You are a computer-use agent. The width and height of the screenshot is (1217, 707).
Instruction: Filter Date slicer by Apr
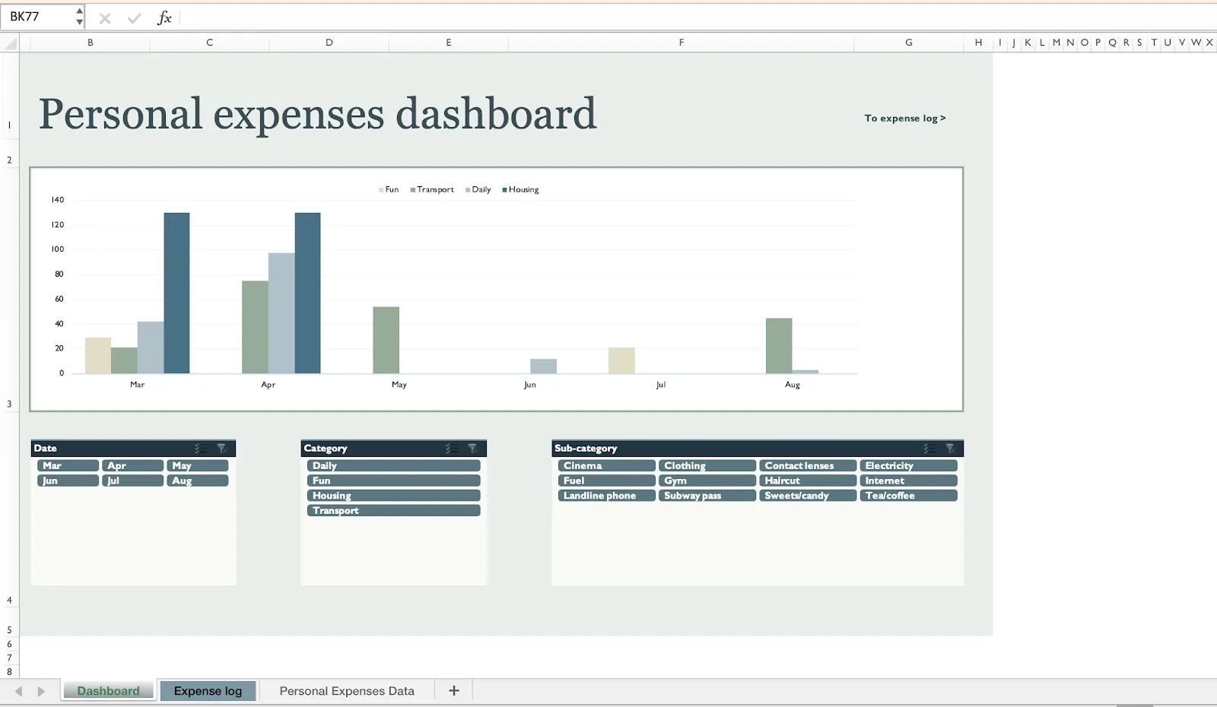pos(133,465)
